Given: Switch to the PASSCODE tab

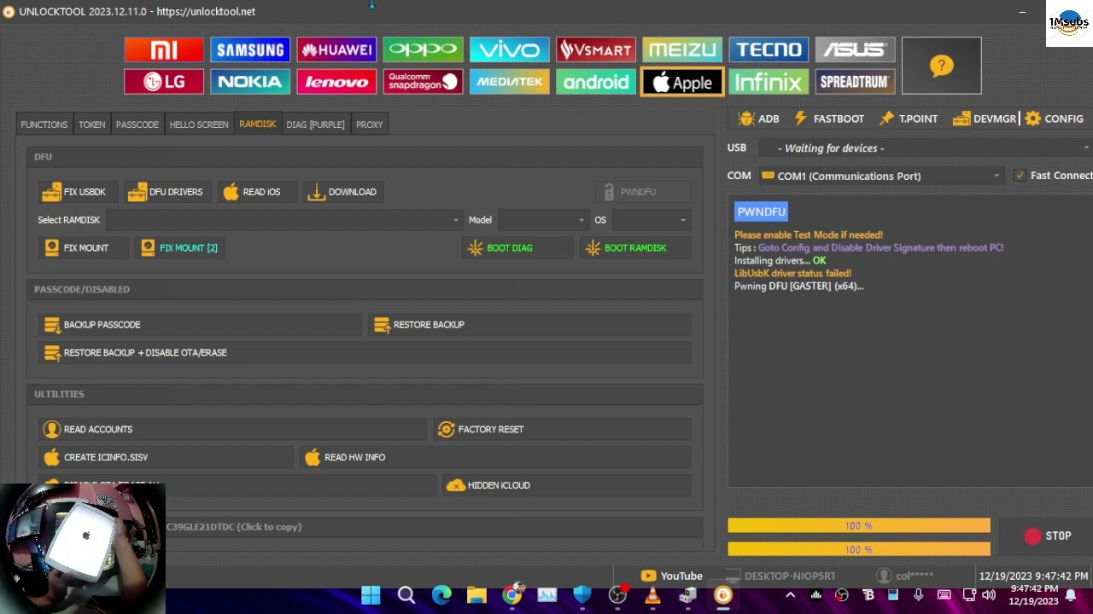Looking at the screenshot, I should (x=137, y=125).
